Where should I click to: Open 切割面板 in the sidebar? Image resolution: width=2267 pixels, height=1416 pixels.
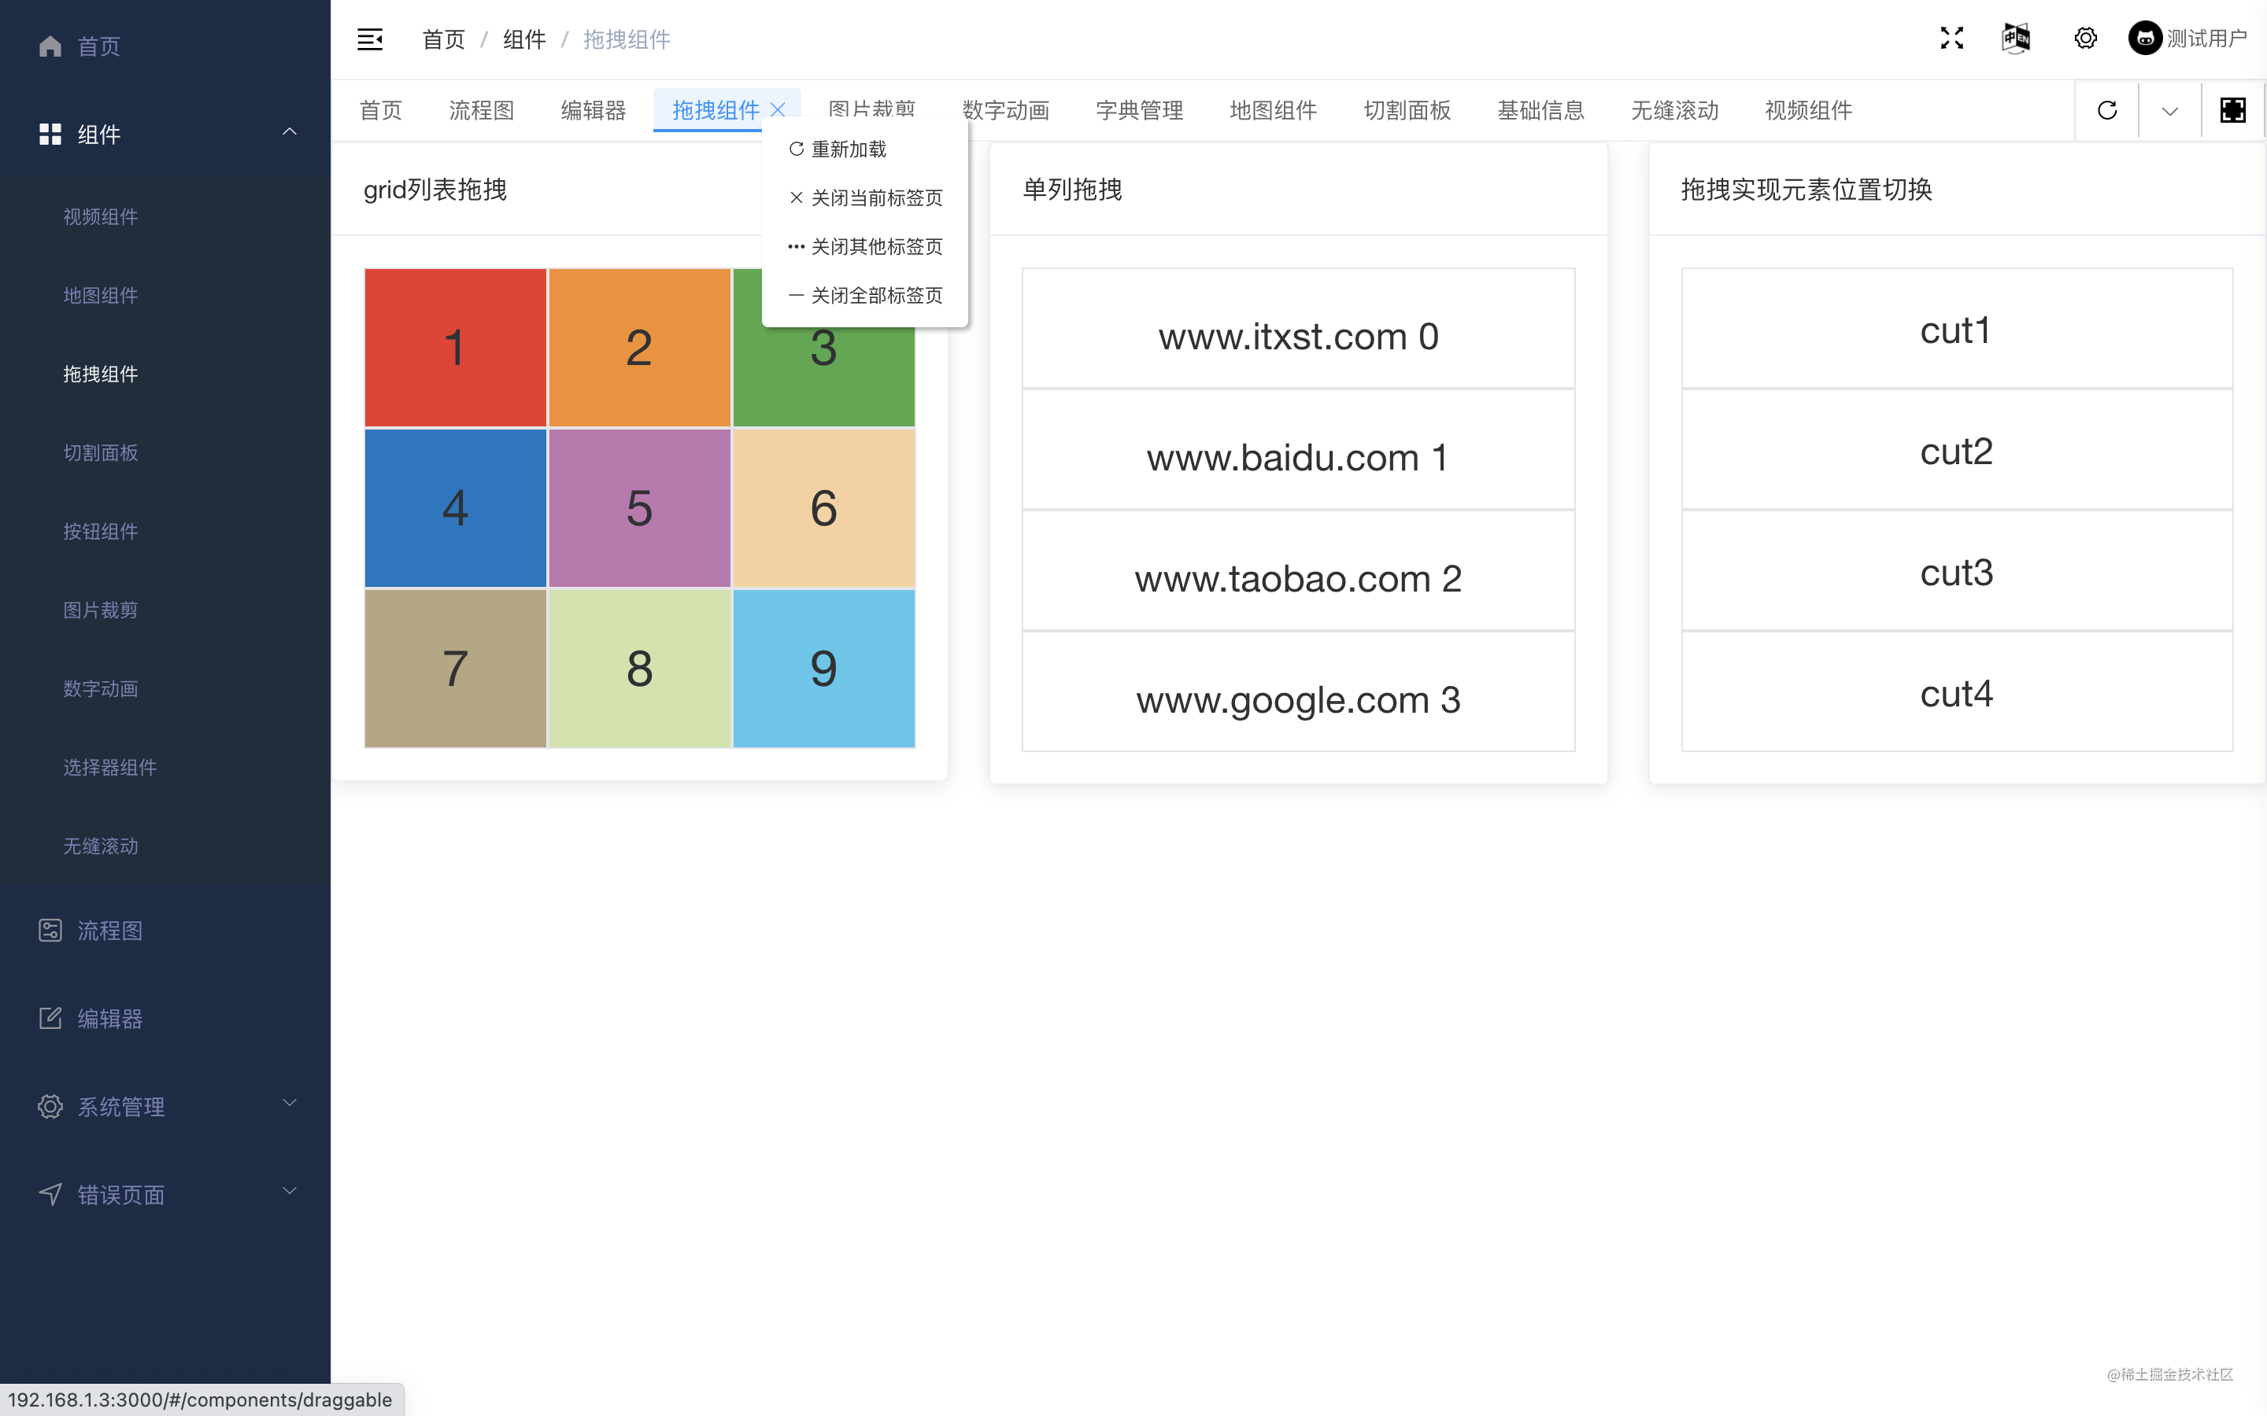(x=100, y=452)
